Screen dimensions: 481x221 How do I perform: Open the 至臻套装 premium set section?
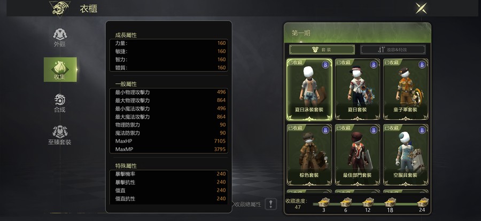[x=60, y=135]
